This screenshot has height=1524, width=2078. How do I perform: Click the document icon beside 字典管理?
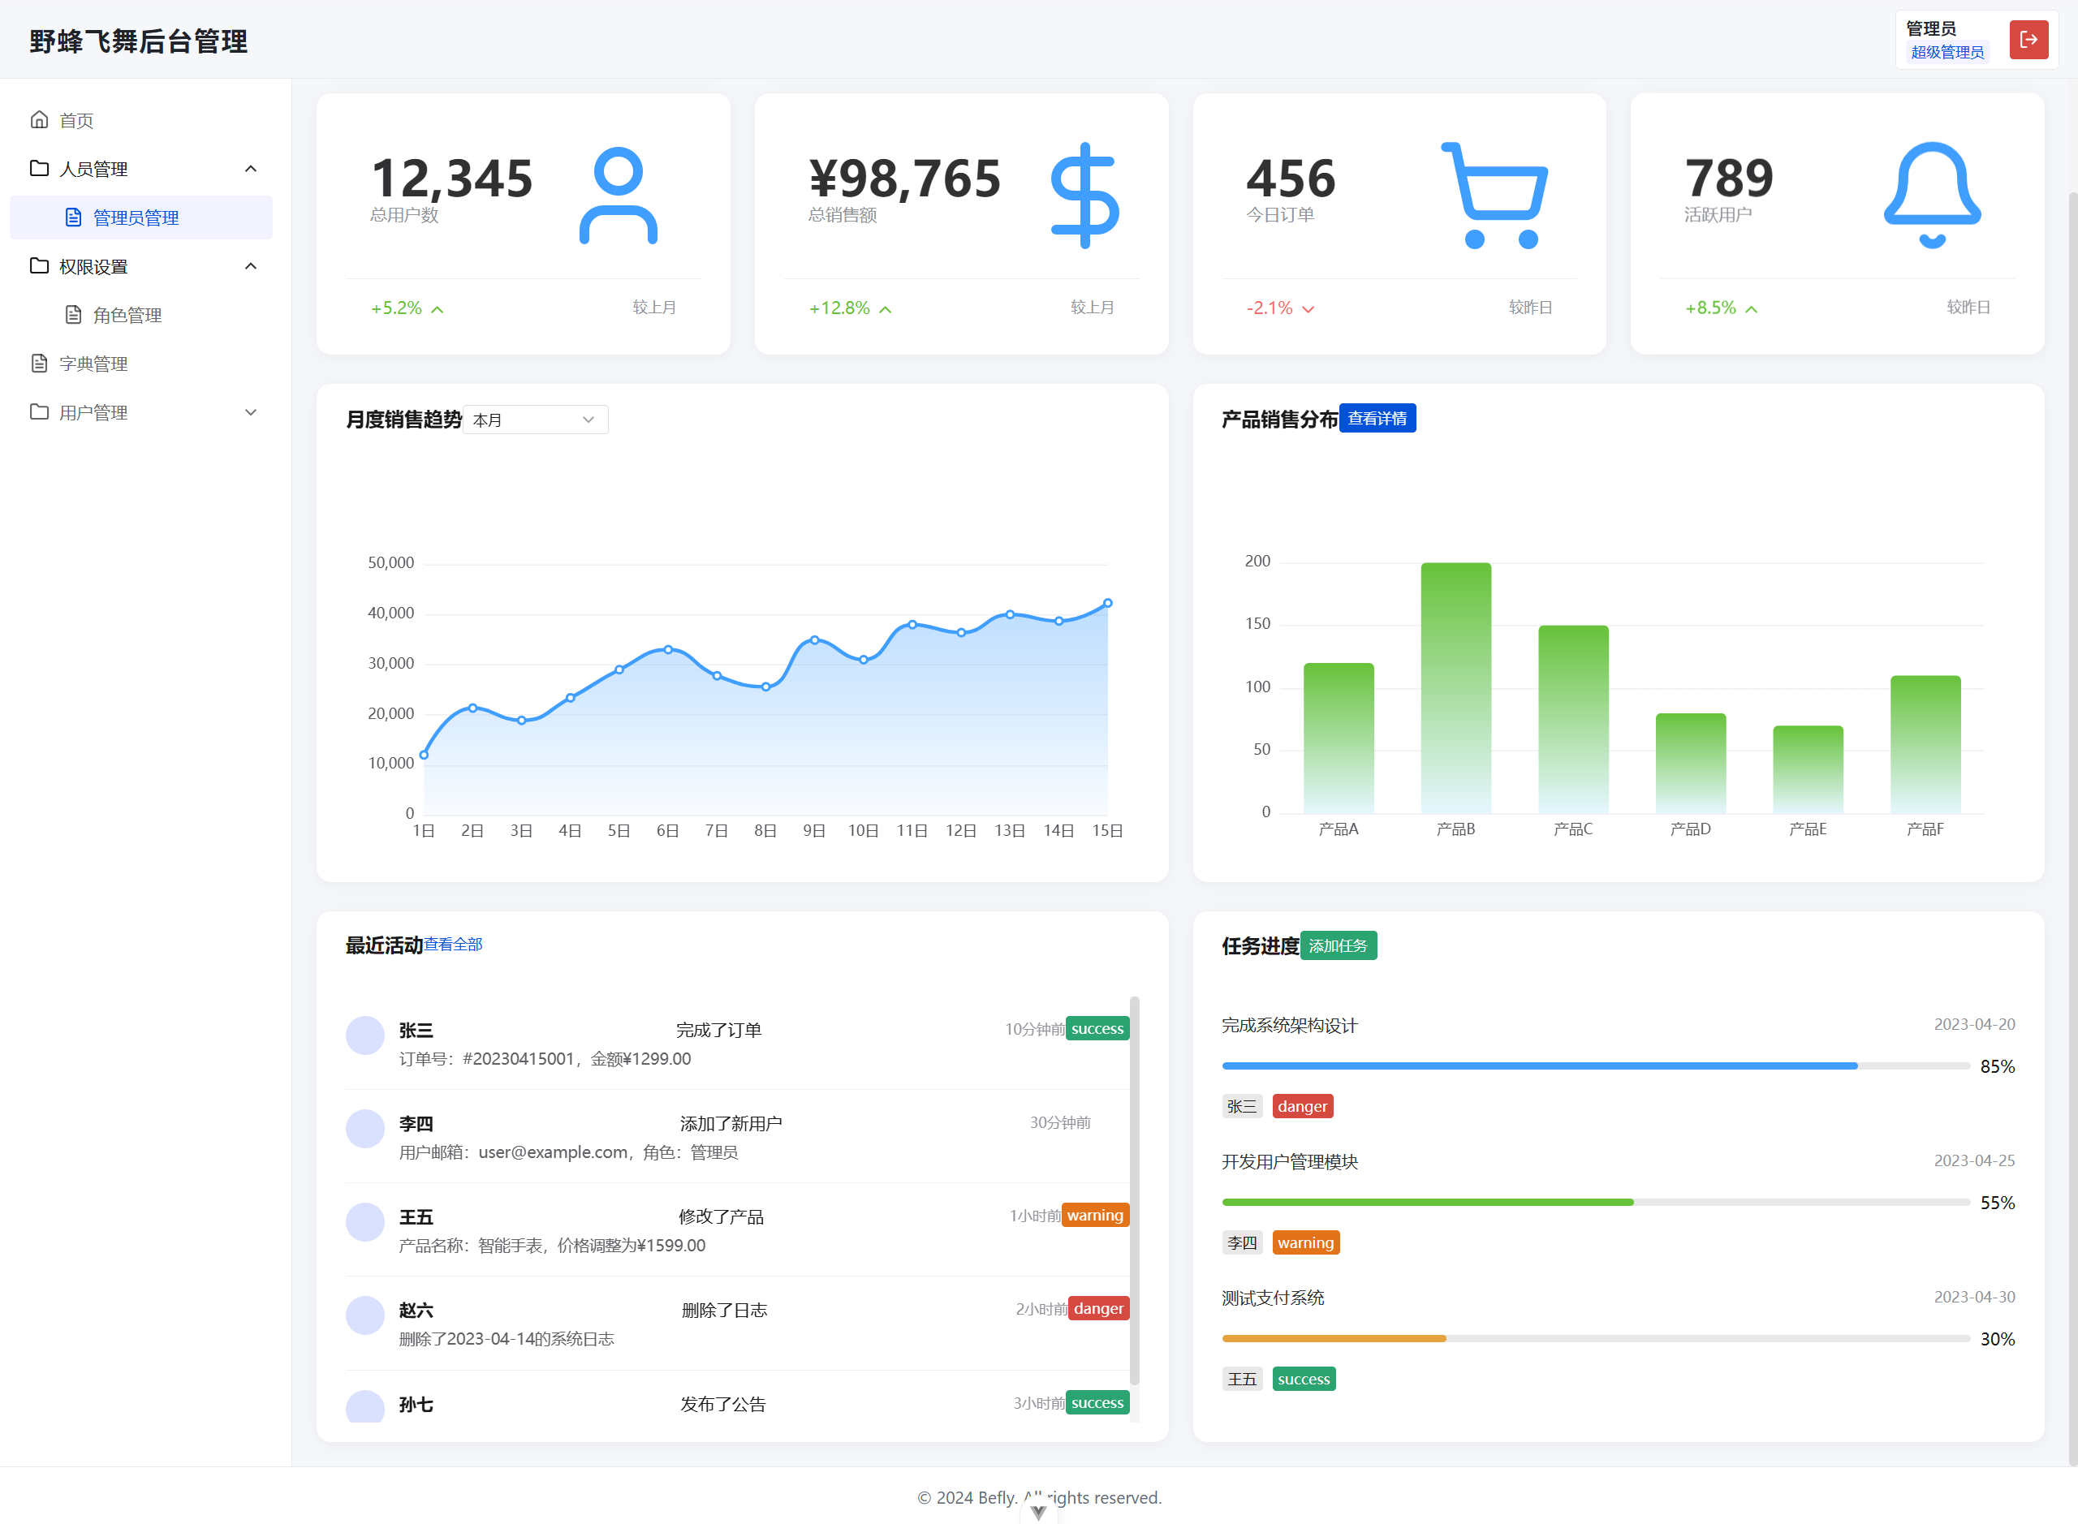click(39, 364)
